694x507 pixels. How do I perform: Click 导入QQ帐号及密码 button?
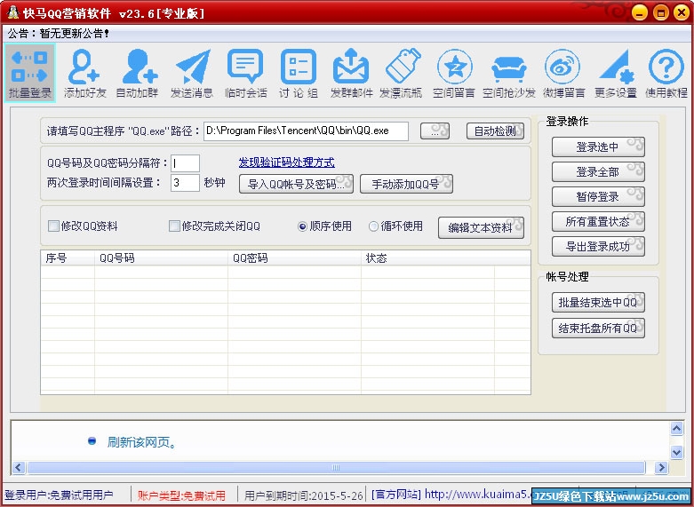point(296,184)
